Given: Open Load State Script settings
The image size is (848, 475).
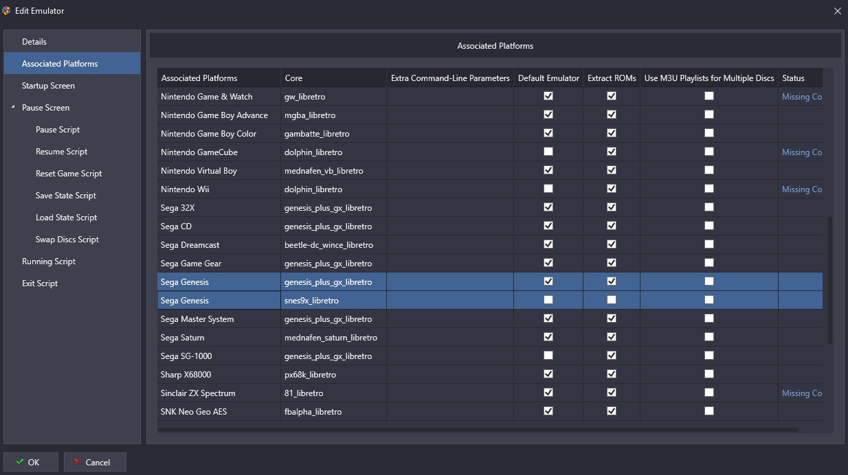Looking at the screenshot, I should pyautogui.click(x=67, y=218).
